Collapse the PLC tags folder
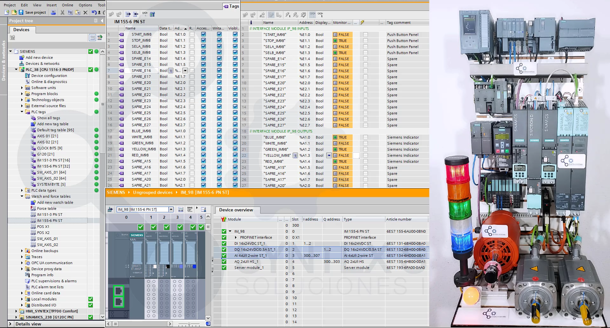This screenshot has width=610, height=328. (x=22, y=112)
